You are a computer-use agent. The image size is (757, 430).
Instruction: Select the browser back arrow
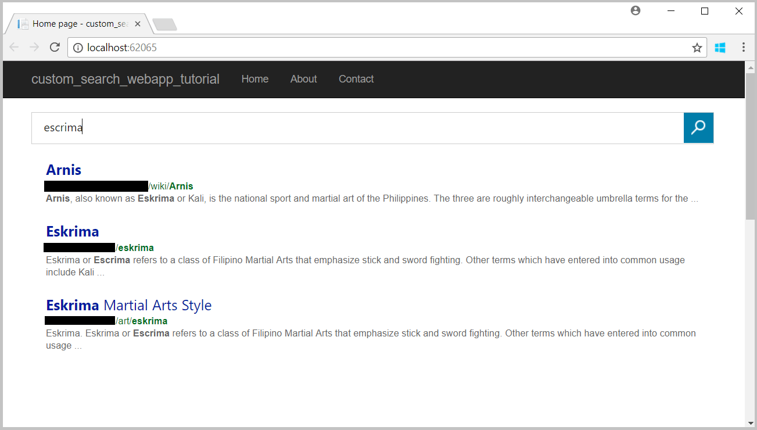click(14, 47)
